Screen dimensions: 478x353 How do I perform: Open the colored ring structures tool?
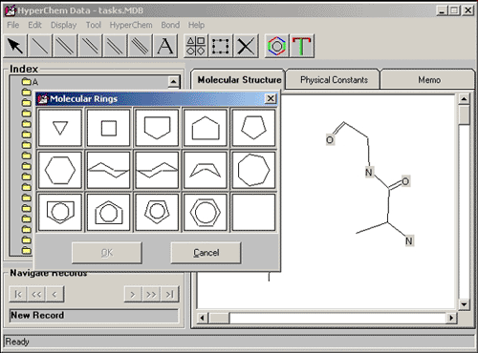276,46
